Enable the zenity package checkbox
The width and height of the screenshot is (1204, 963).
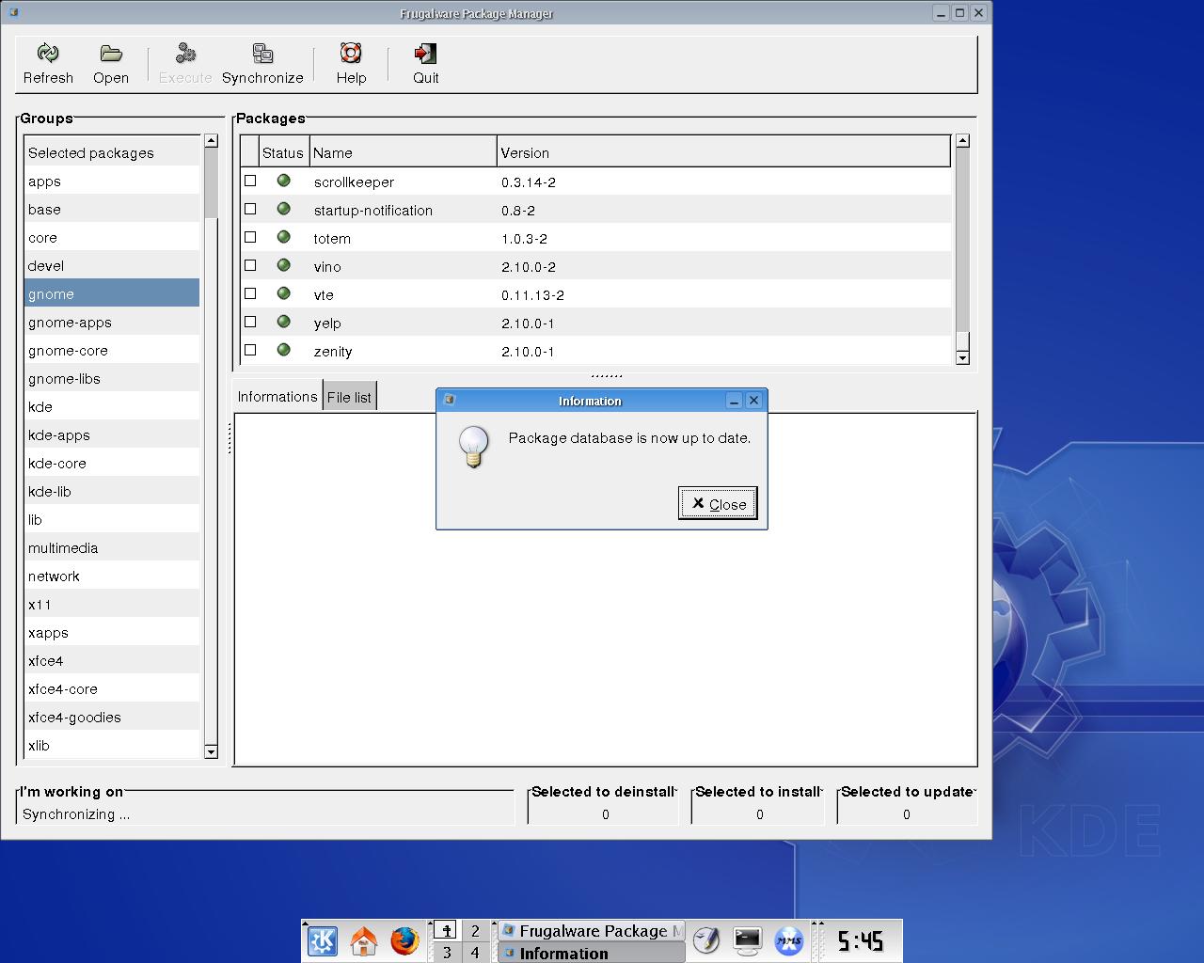pos(250,350)
